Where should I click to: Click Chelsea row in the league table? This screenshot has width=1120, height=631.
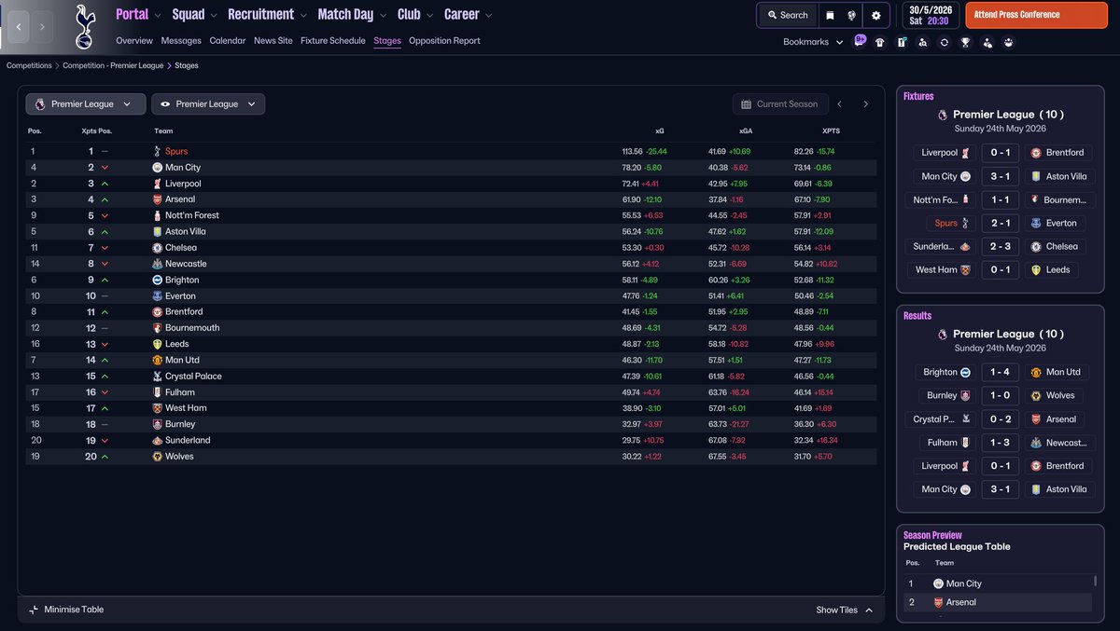pos(451,248)
